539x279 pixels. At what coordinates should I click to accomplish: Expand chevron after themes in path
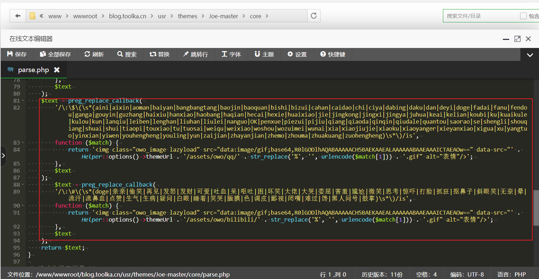203,16
